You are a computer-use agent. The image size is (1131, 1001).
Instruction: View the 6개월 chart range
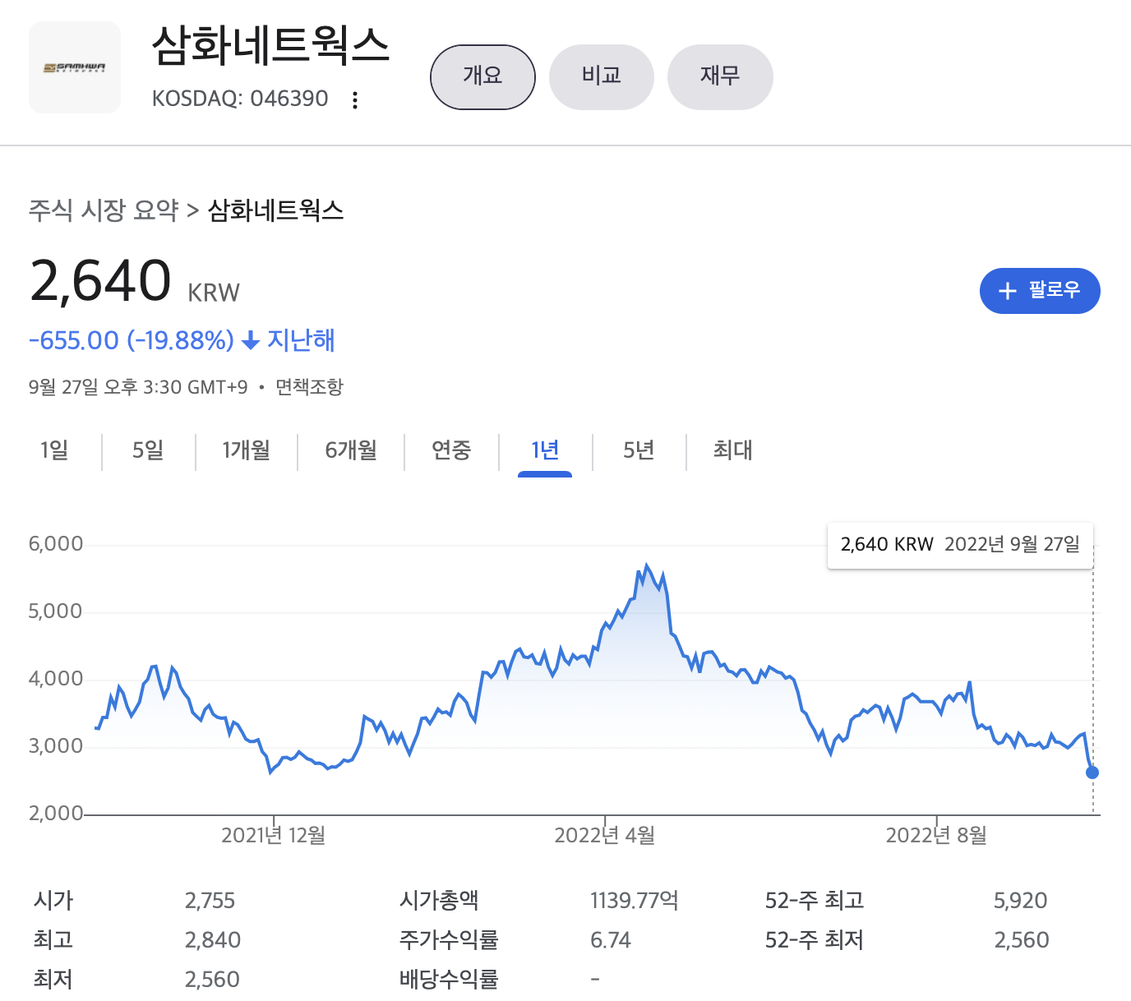point(350,451)
